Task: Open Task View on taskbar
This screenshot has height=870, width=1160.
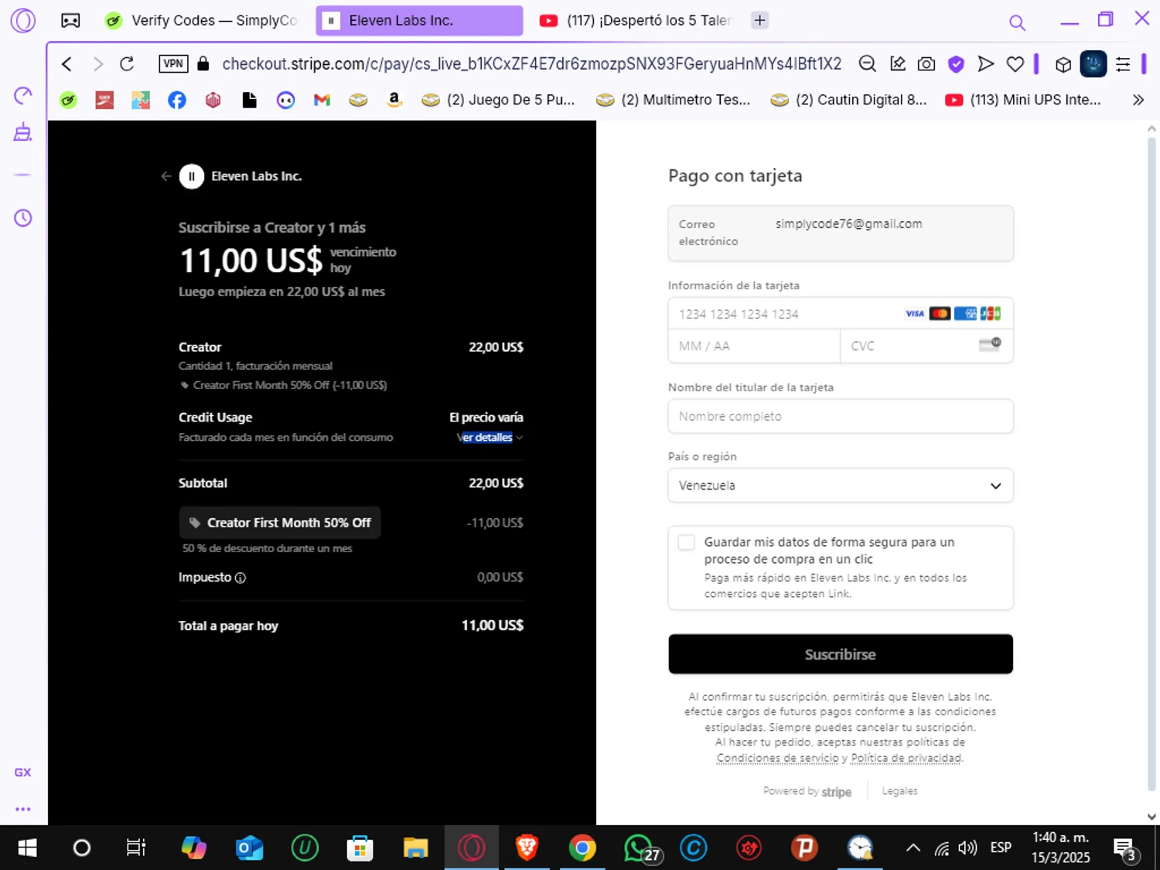Action: pos(136,848)
